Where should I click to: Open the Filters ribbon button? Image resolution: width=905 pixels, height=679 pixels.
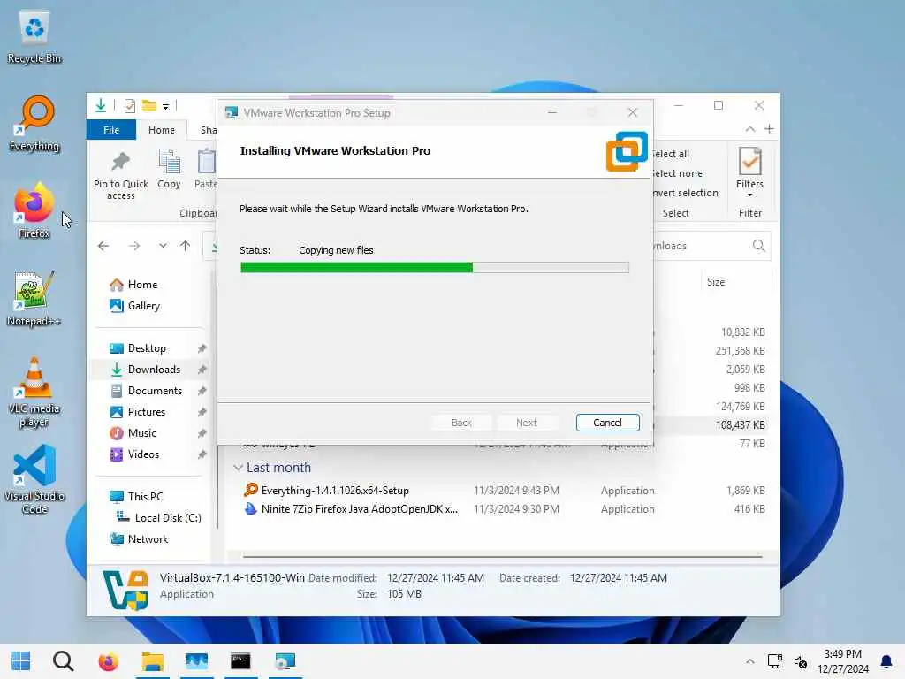[749, 172]
